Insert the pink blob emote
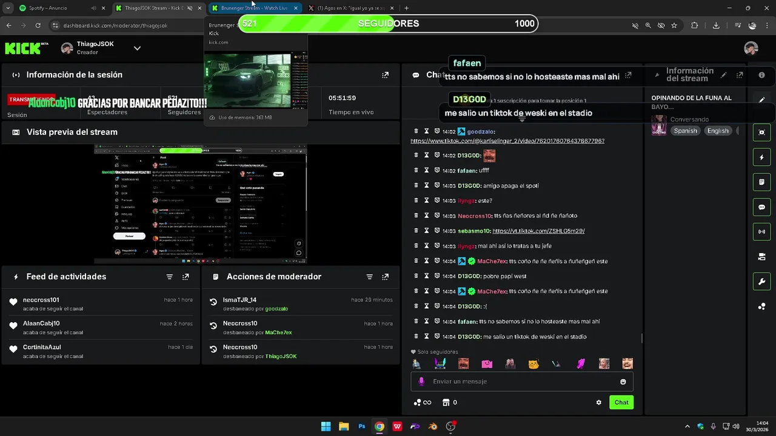 (487, 364)
